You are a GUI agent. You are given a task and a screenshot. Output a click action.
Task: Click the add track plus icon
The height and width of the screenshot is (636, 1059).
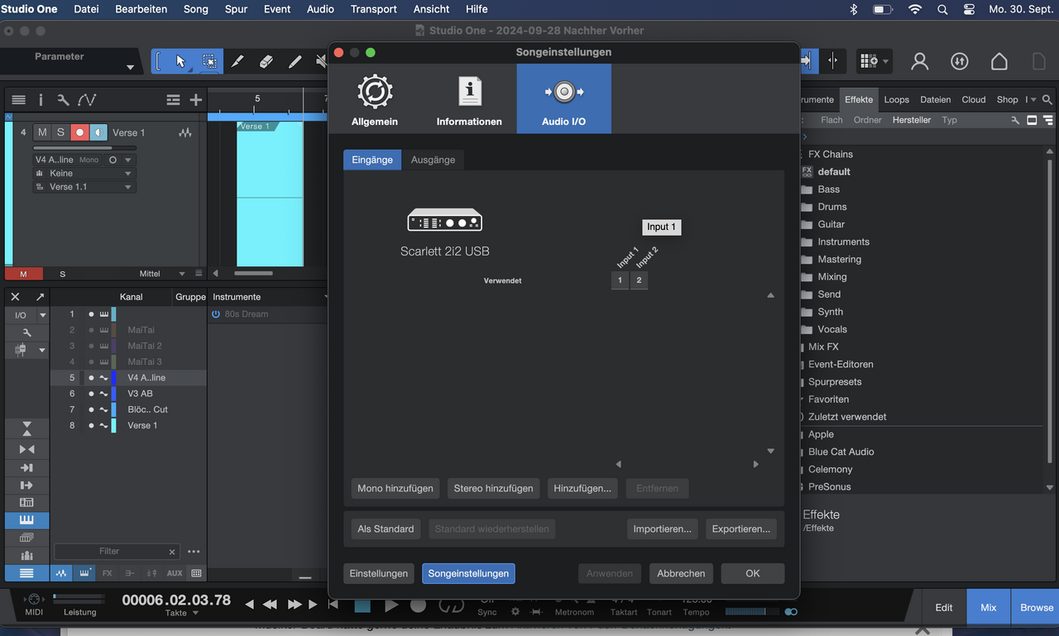click(196, 100)
